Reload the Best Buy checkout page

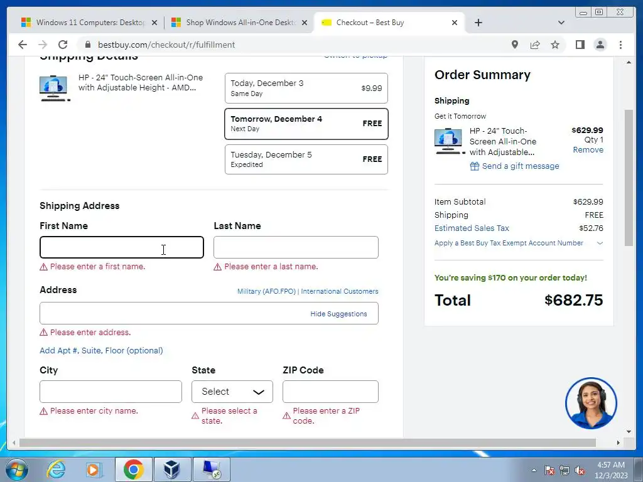63,45
